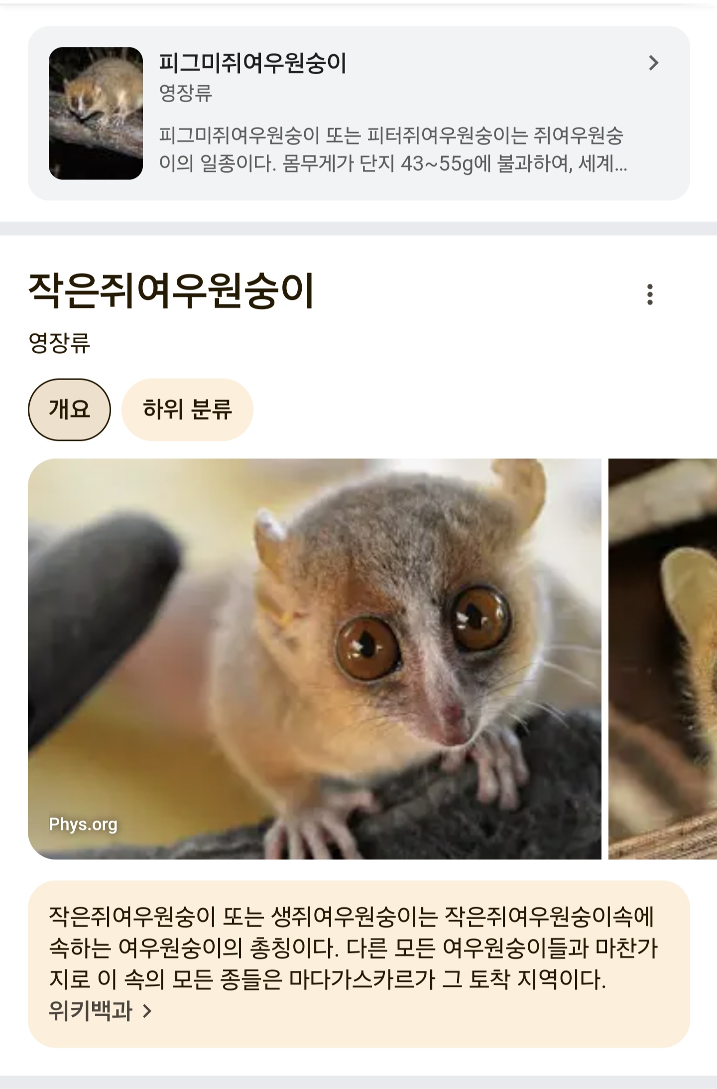
Task: Tap the chevron next to 위키백과
Action: click(147, 1011)
